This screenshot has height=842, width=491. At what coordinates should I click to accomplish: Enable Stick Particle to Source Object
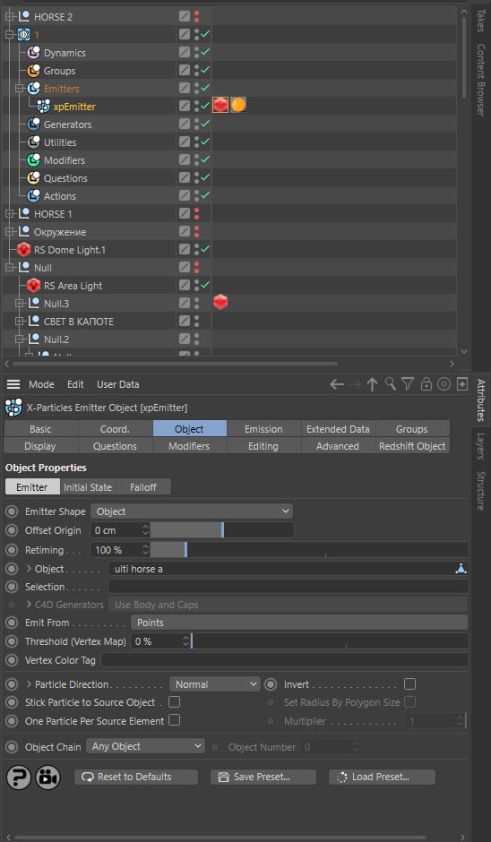(x=174, y=702)
